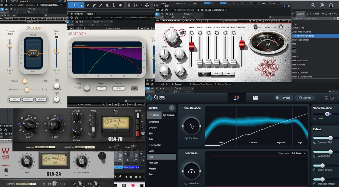Switch to 1 - H-Delay Mono/Stereo tab
Image resolution: width=339 pixels, height=187 pixels.
[x=183, y=10]
